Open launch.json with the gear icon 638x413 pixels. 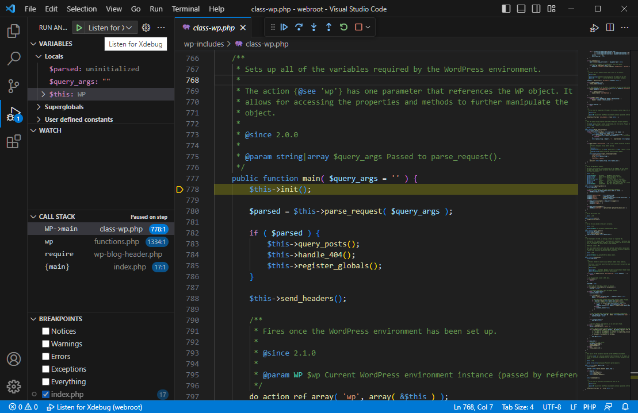pyautogui.click(x=146, y=28)
